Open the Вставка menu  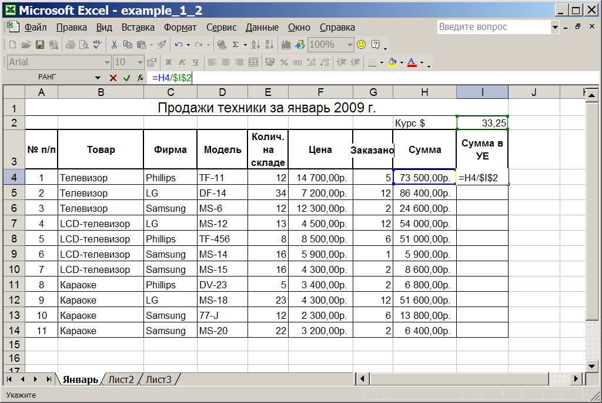(138, 28)
